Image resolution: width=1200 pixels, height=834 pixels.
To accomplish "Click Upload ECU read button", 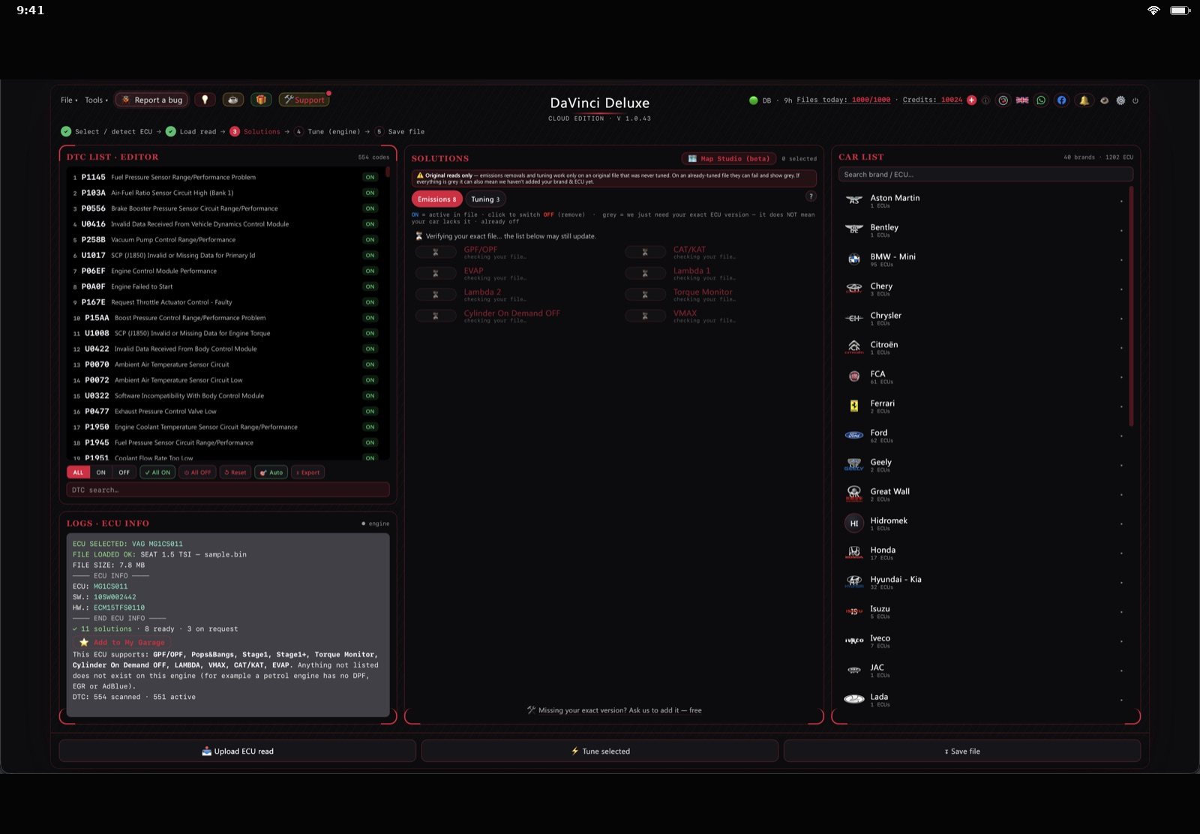I will [238, 751].
